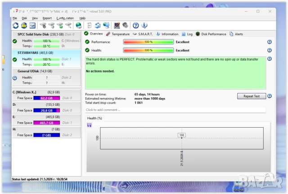288x194 pixels.
Task: Click the yellow warning triangle toolbar icon
Action: pyautogui.click(x=24, y=26)
